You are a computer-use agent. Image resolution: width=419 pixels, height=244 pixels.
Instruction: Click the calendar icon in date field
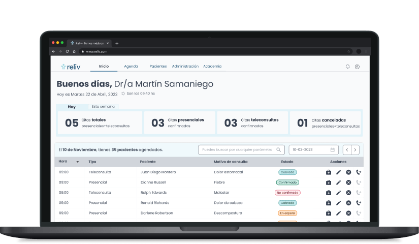click(333, 150)
